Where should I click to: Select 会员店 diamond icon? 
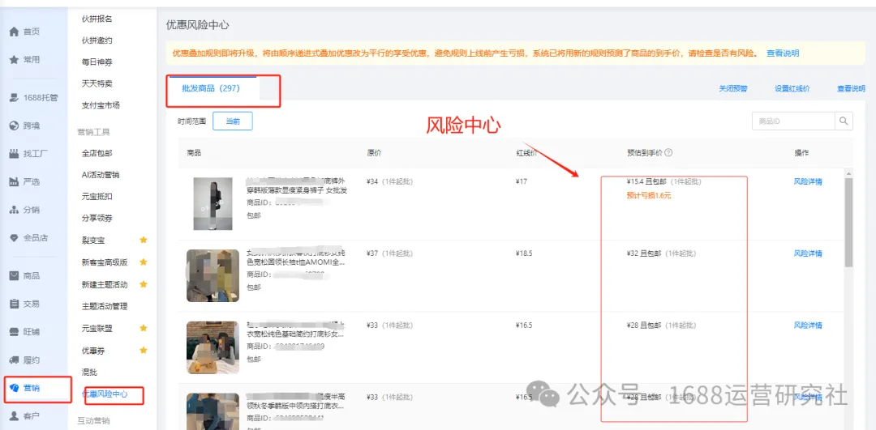pos(14,237)
